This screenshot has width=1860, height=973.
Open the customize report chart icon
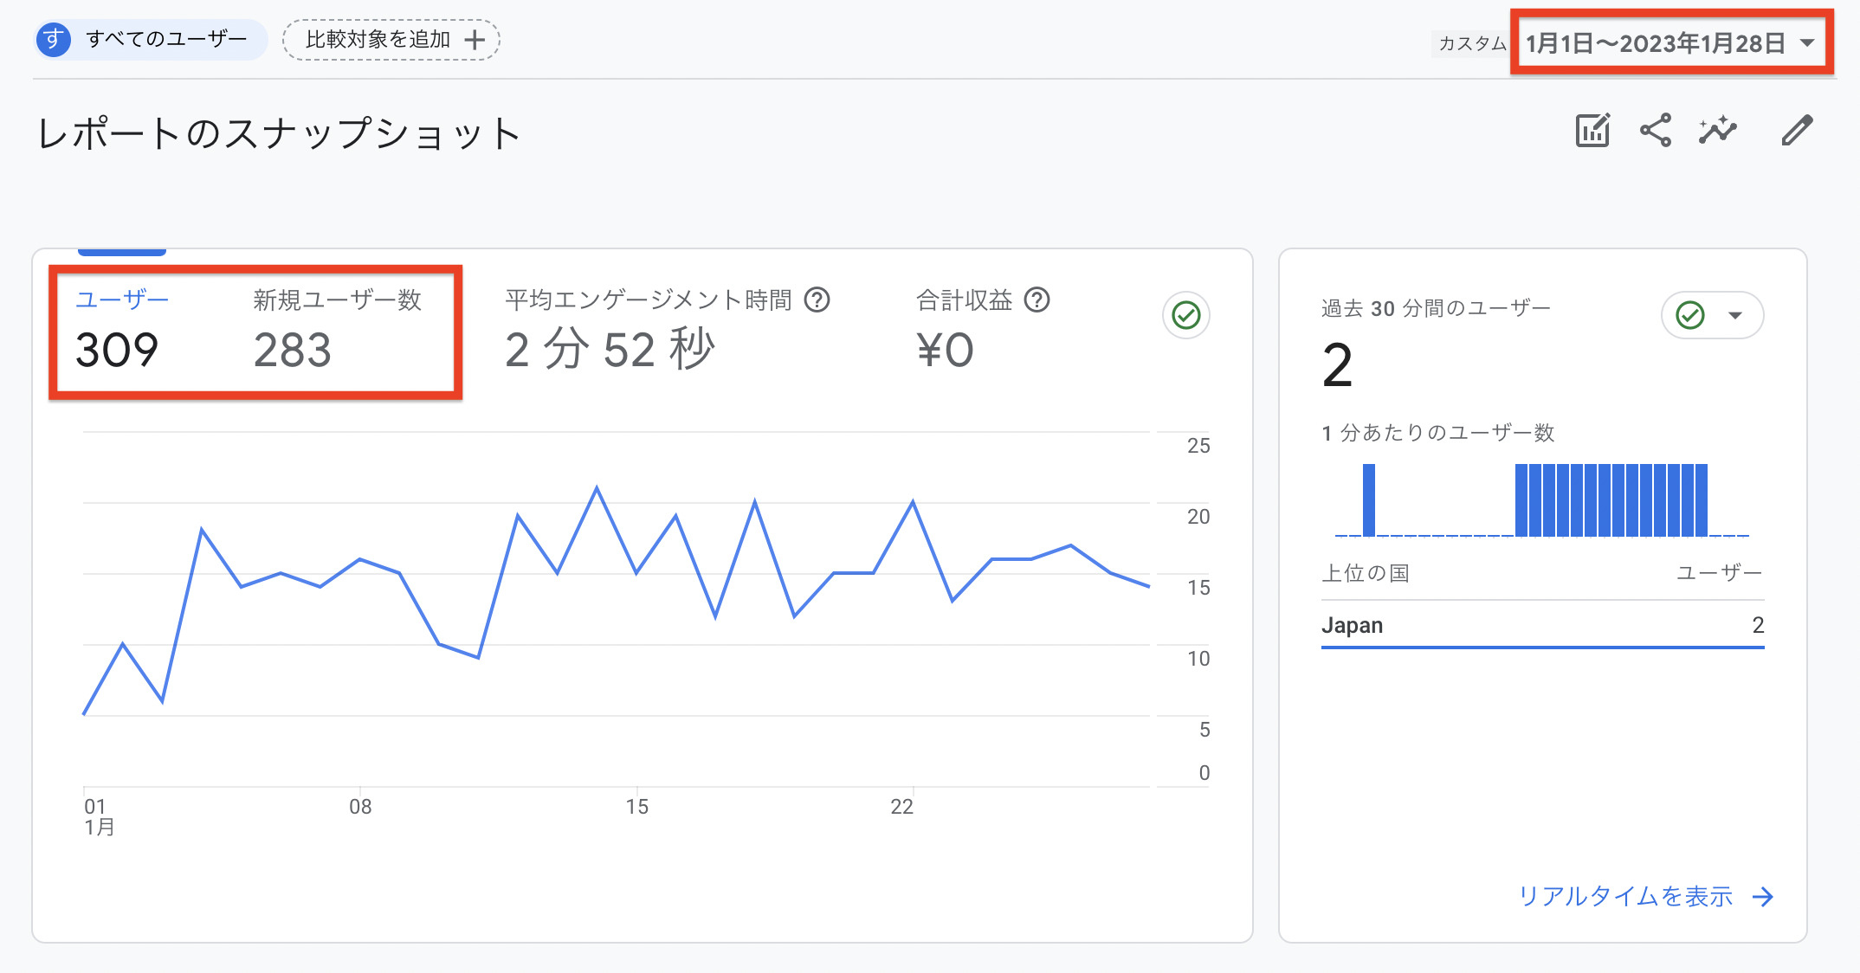point(1592,131)
